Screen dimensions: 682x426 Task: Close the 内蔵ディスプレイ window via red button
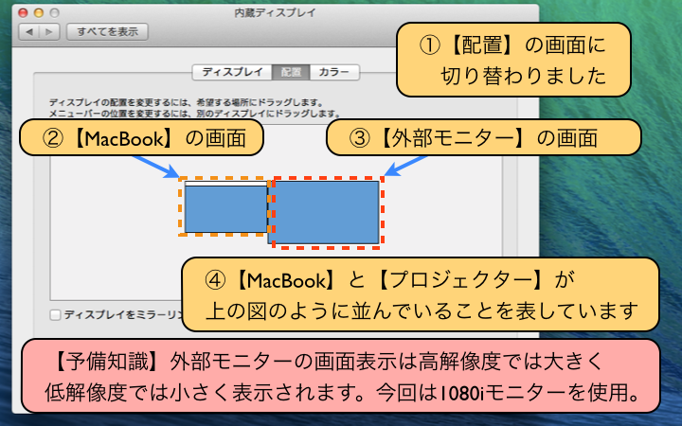23,12
